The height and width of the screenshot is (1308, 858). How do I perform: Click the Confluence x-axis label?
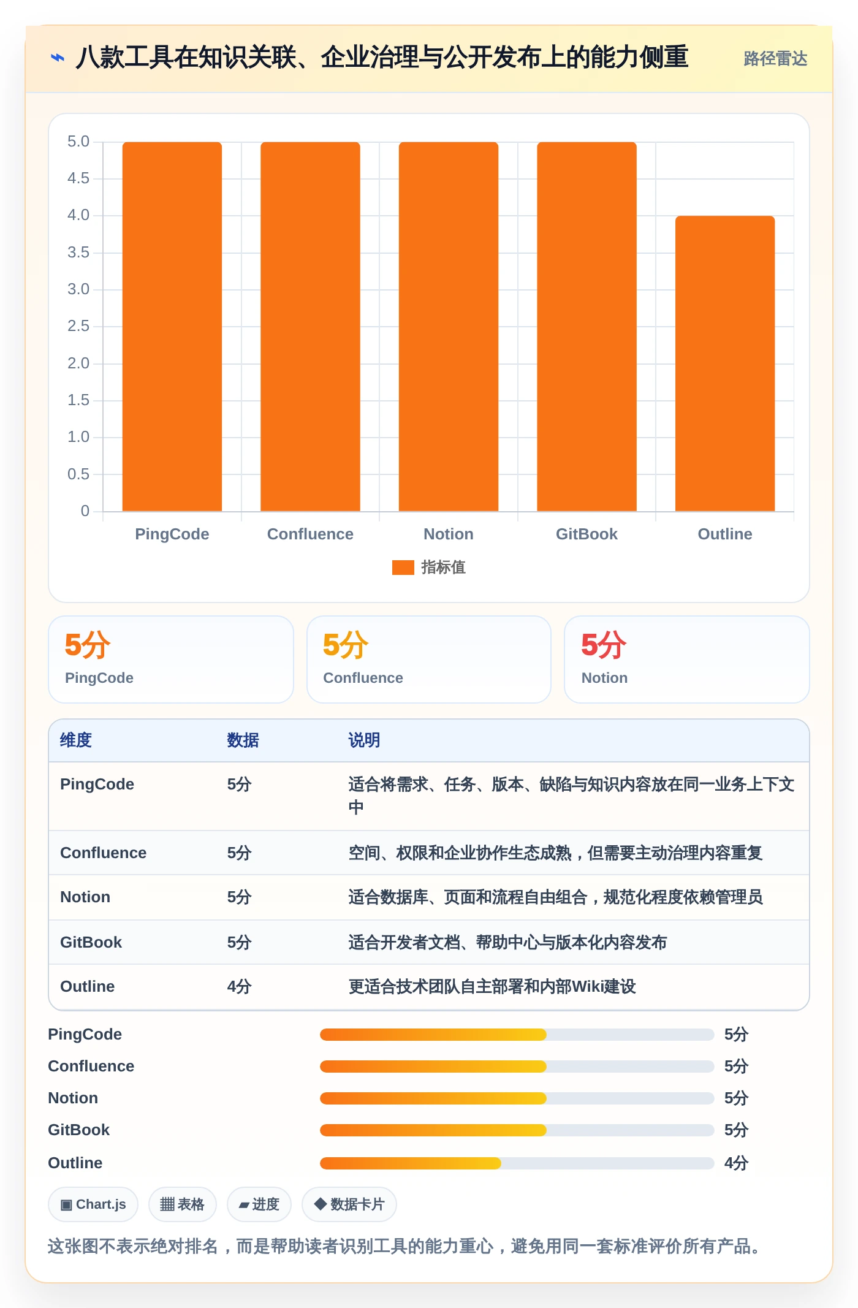click(x=310, y=534)
